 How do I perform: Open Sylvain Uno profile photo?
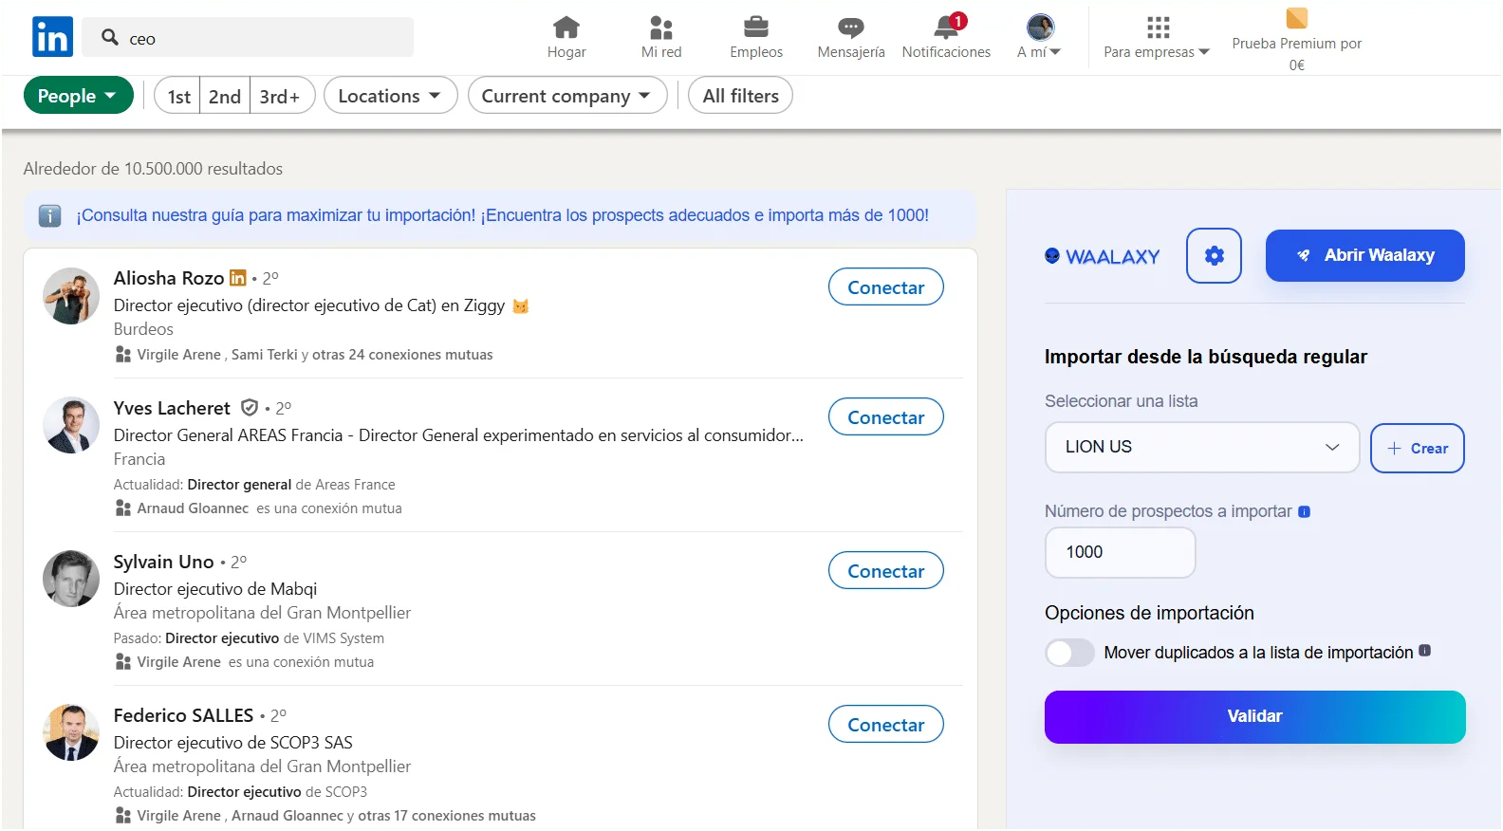71,579
